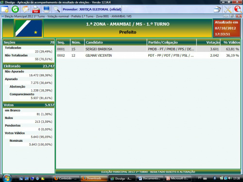Open help via red question mark icon
Screen dimensions: 243x182
pyautogui.click(x=238, y=9)
